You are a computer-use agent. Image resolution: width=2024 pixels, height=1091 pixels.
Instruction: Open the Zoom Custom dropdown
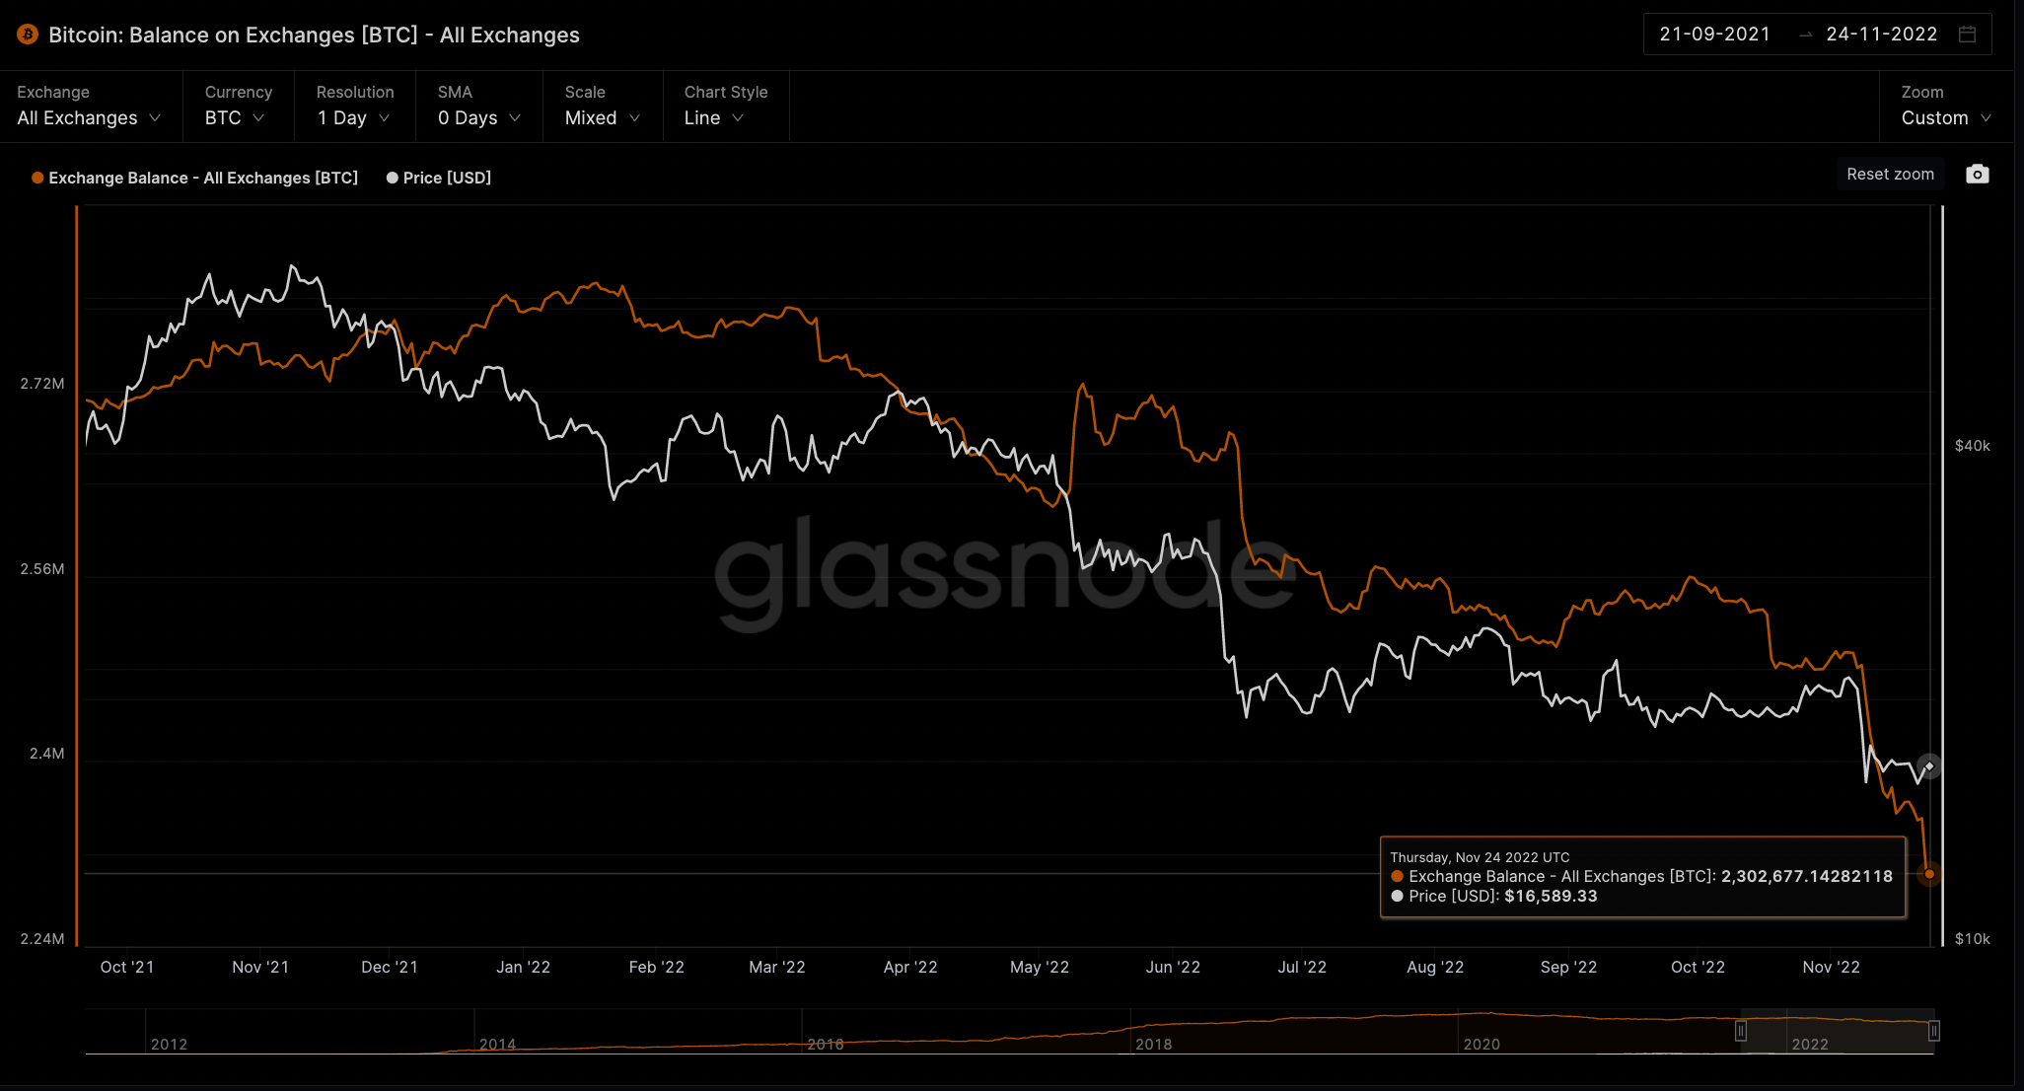(x=1945, y=117)
